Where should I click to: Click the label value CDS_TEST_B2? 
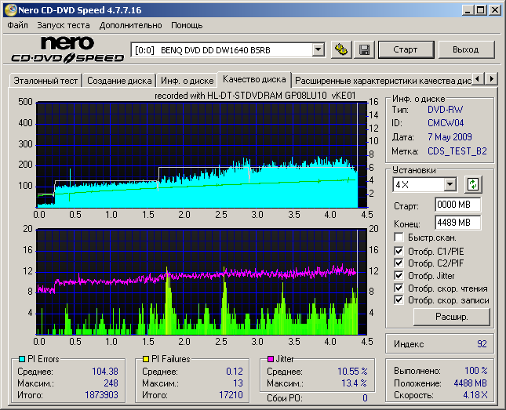(x=457, y=151)
